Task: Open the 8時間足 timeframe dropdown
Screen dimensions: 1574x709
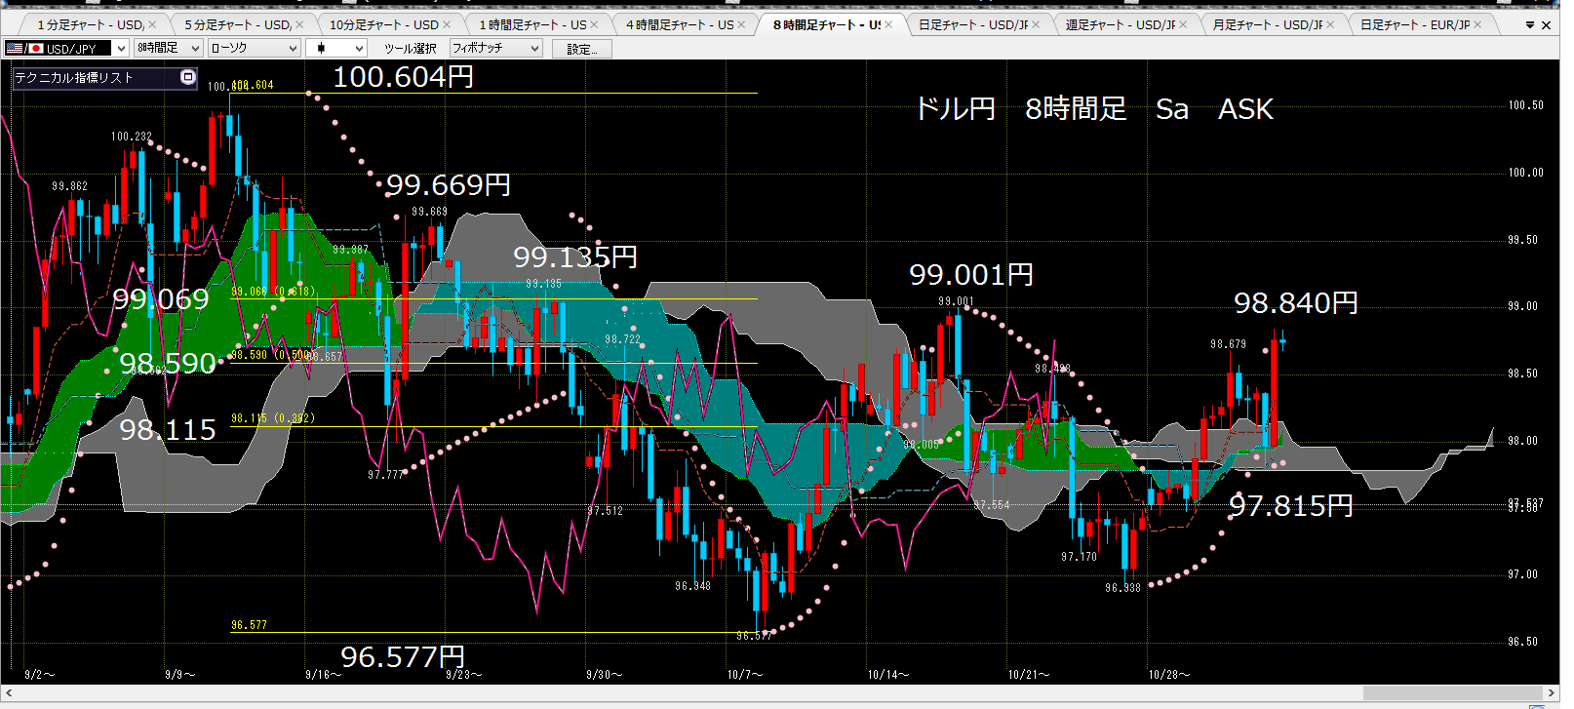Action: pos(195,48)
